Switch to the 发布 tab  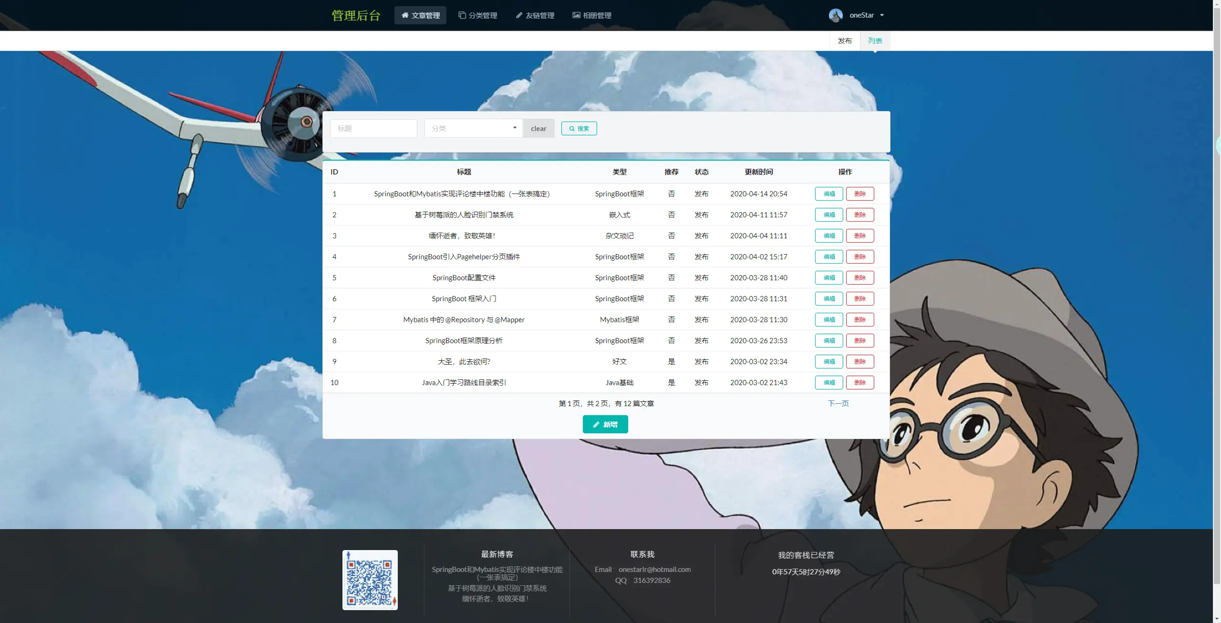pyautogui.click(x=844, y=41)
